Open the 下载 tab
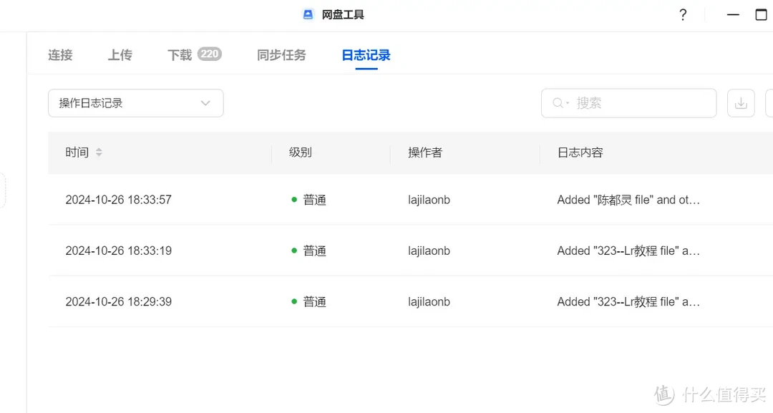Image resolution: width=773 pixels, height=413 pixels. click(180, 54)
